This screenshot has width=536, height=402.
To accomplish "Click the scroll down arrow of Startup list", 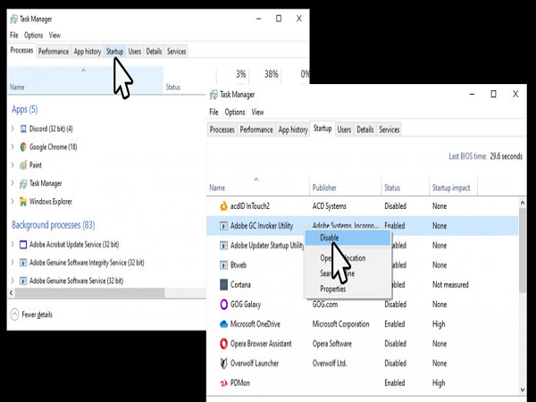I will [x=523, y=389].
